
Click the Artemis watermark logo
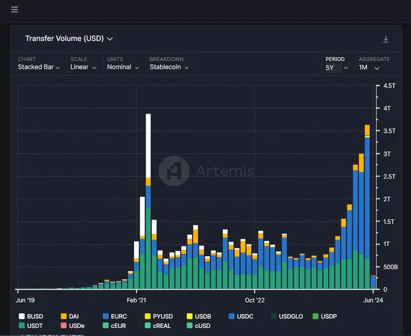[174, 171]
